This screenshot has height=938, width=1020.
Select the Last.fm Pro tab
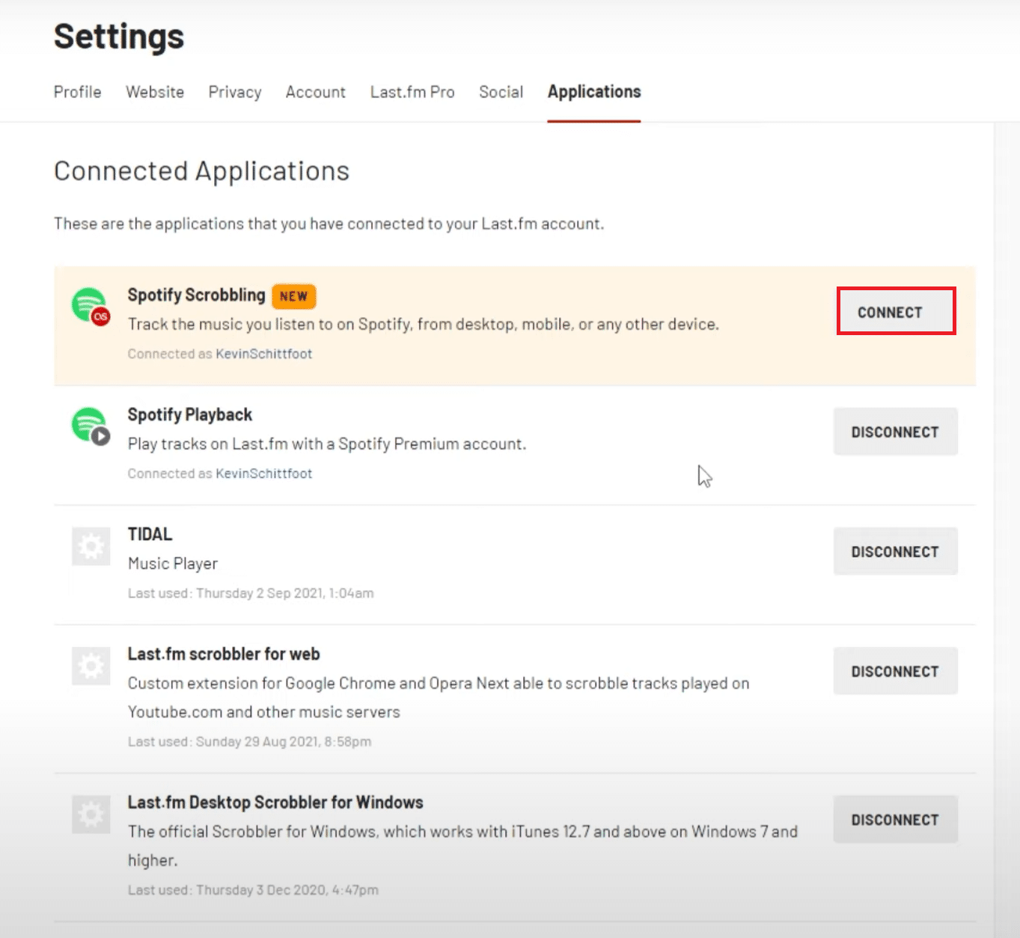click(412, 92)
